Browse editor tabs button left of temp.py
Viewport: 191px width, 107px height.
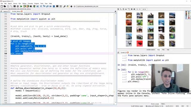tap(1, 11)
